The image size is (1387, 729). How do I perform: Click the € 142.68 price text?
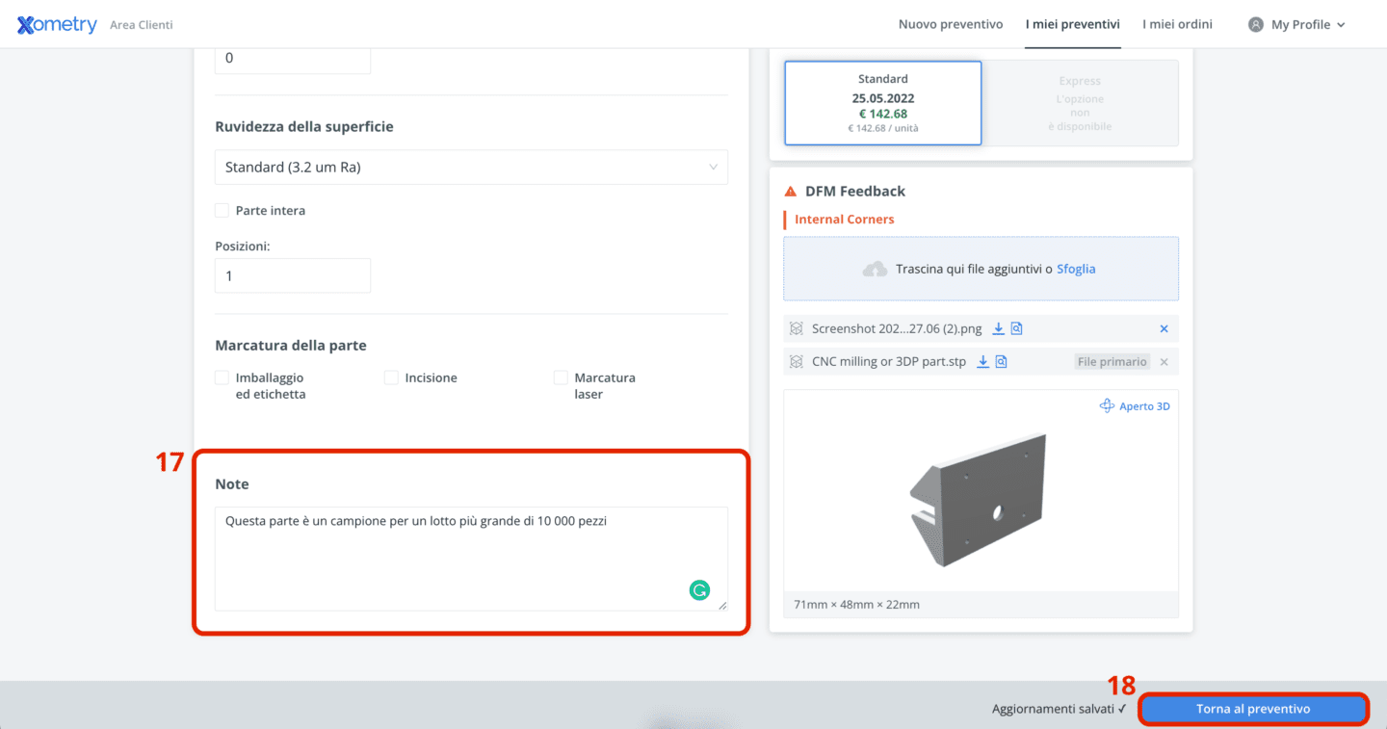pos(883,114)
